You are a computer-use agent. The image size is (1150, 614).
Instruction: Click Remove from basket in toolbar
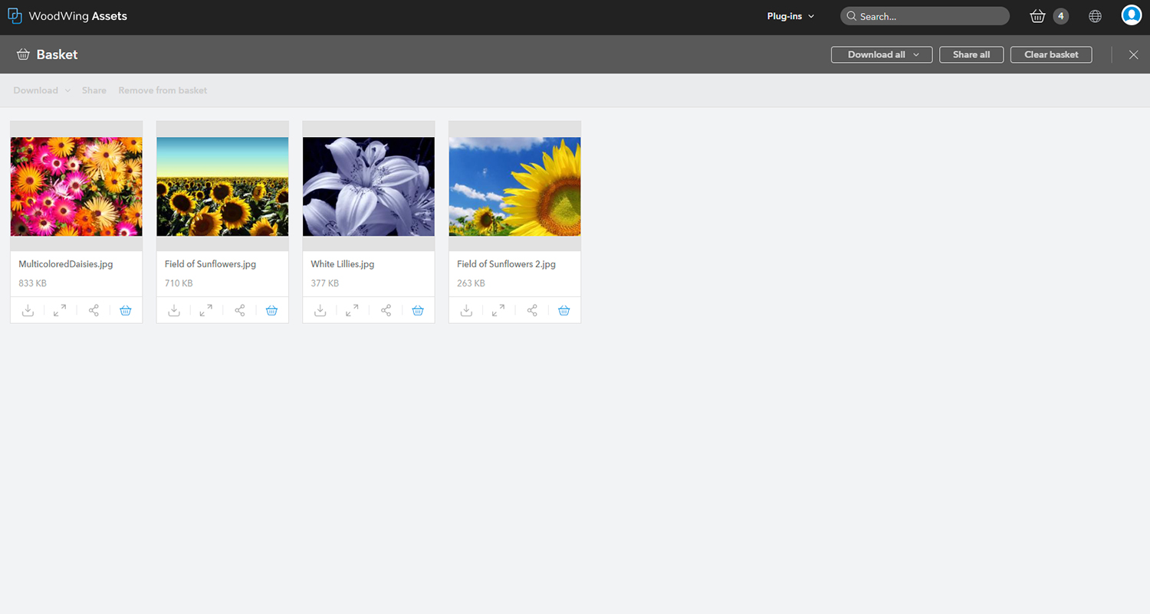click(x=163, y=90)
